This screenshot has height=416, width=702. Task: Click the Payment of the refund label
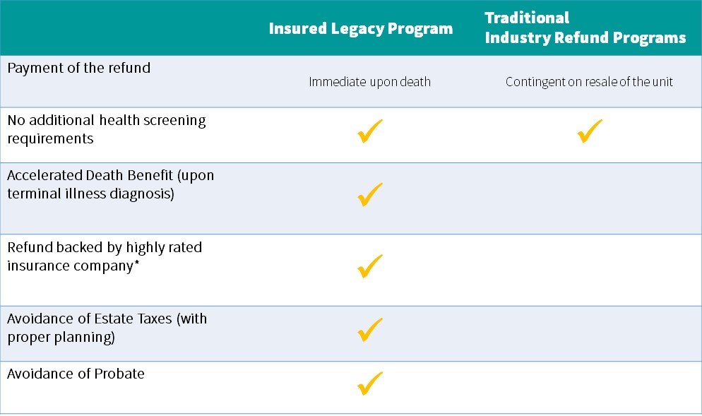[79, 68]
